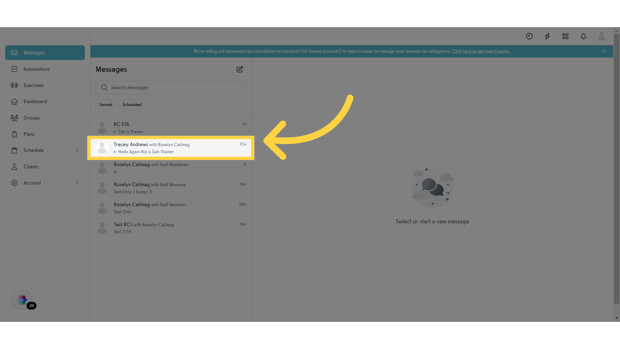
Task: Select the Scheduled messages tab
Action: click(131, 104)
